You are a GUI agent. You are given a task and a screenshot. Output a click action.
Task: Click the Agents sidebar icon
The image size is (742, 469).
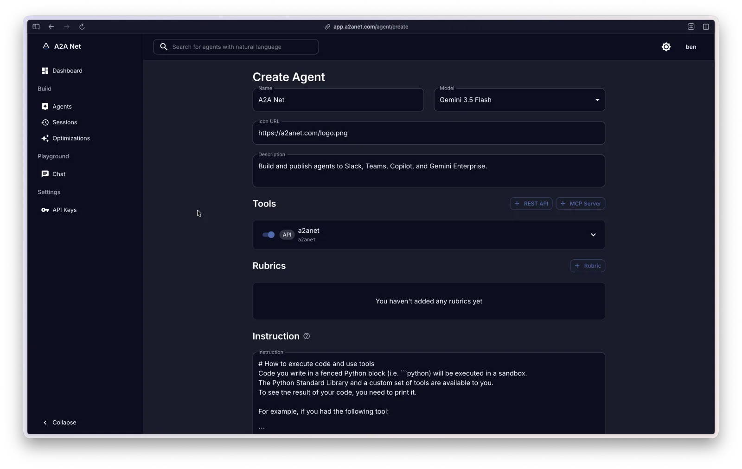pos(45,106)
